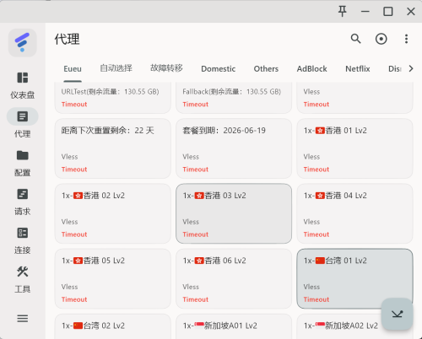Select the 1x-台湾 01 Lv2 proxy node
Screen dimensions: 422x339
(354, 278)
